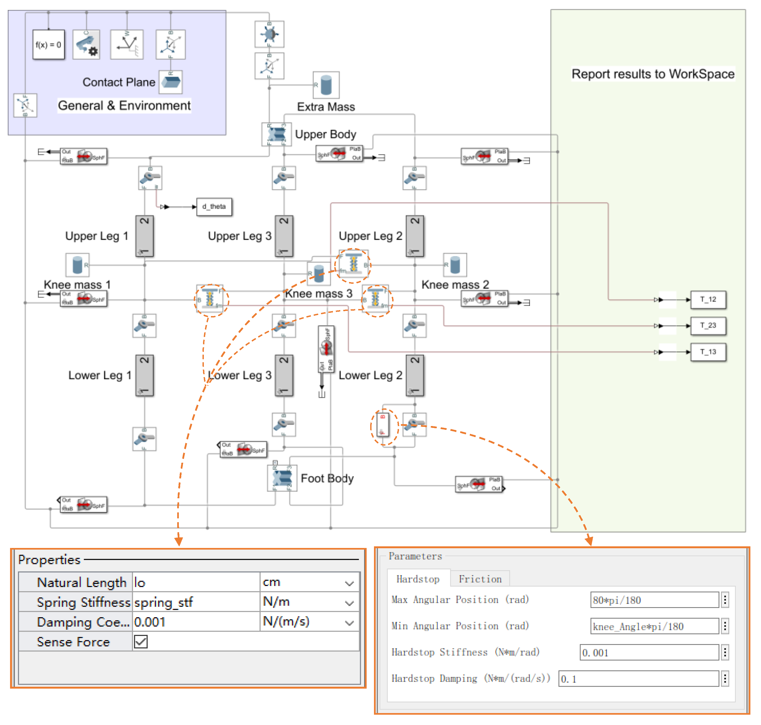Select the Mechanism Configuration gear block
This screenshot has height=725, width=761.
86,45
